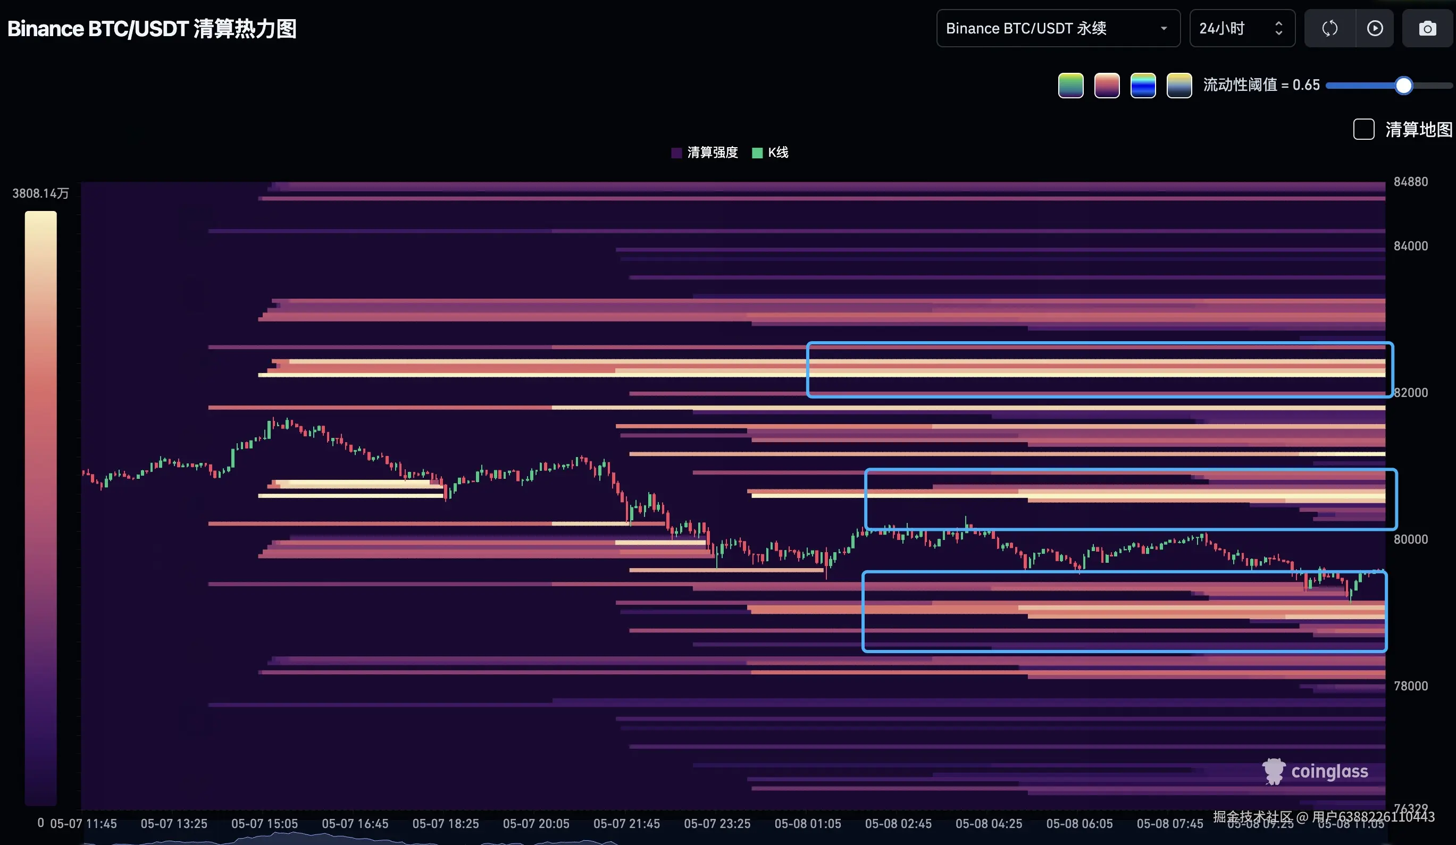Image resolution: width=1456 pixels, height=845 pixels.
Task: Click the 05-08 06:05 time axis label
Action: (x=1080, y=824)
